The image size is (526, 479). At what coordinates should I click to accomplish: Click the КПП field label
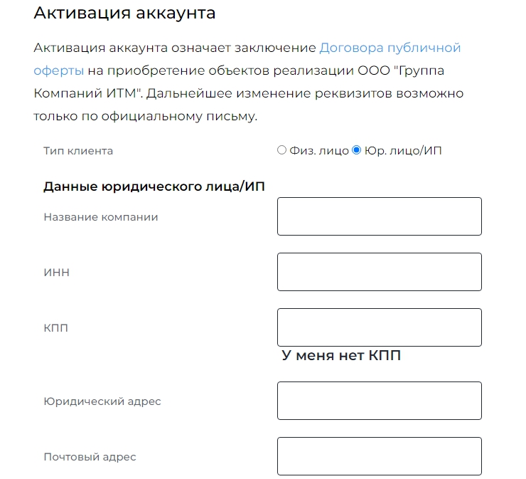point(56,328)
